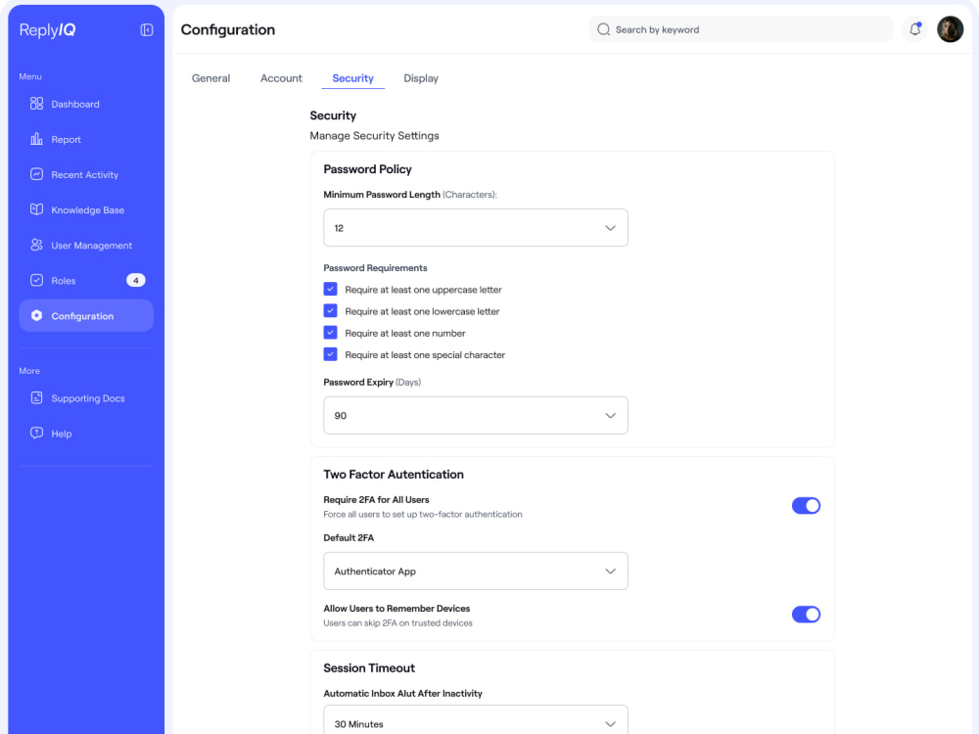Uncheck require special character checkbox
The image size is (979, 734).
pyautogui.click(x=330, y=354)
